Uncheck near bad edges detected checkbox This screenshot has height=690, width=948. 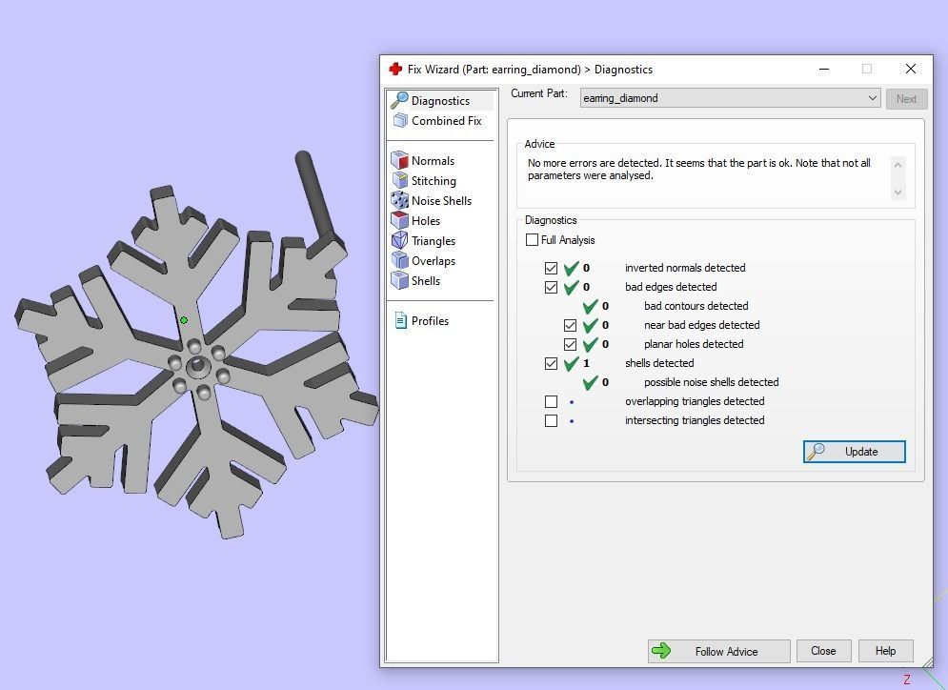click(570, 325)
